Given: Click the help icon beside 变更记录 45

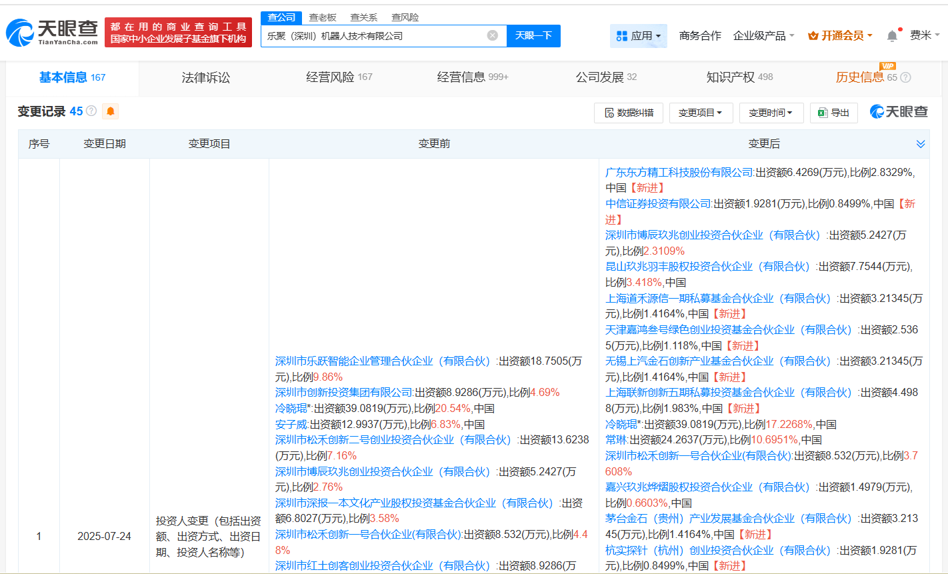Looking at the screenshot, I should click(x=91, y=111).
